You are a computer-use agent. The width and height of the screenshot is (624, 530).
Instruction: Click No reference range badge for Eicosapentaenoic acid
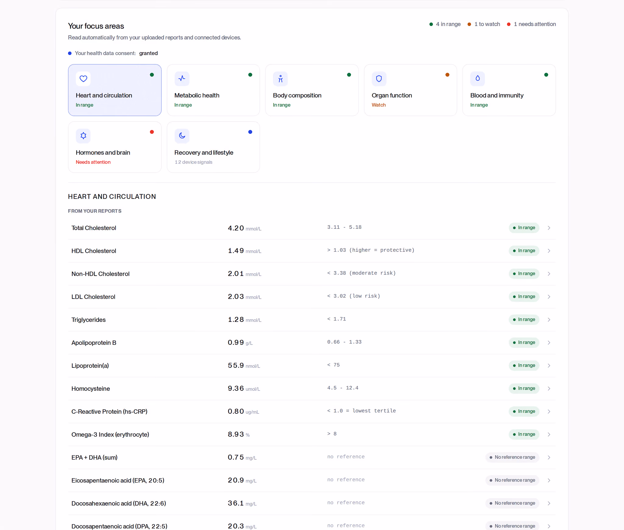512,480
